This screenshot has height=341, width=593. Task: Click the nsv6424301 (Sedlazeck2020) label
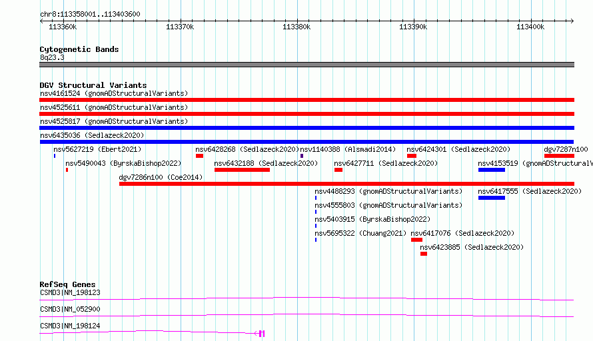pyautogui.click(x=458, y=149)
